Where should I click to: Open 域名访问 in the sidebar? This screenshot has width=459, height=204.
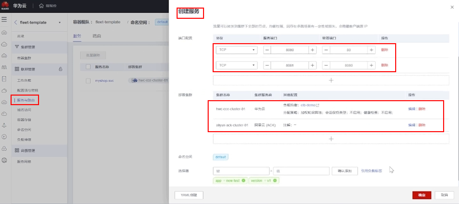24,110
